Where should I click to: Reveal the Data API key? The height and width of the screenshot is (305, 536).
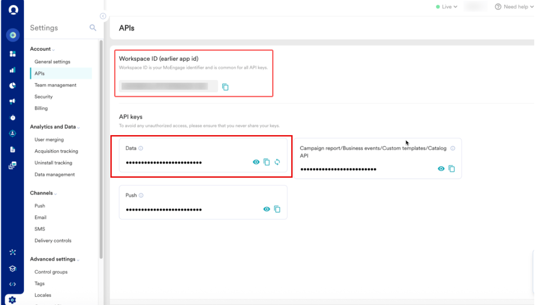click(x=256, y=162)
